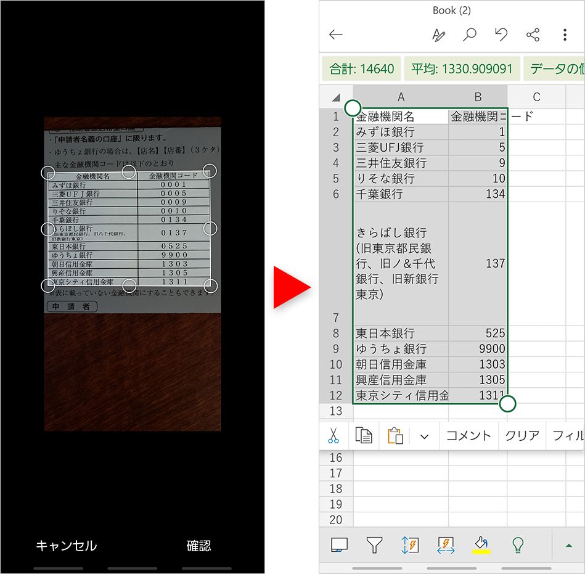The width and height of the screenshot is (585, 574).
Task: Select cell containing 興産信用金庫
Action: 401,380
